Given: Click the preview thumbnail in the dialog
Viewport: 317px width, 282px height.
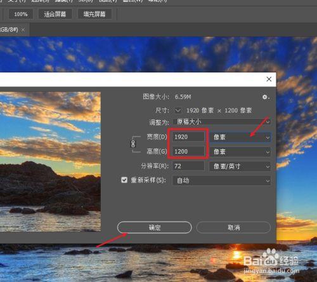Looking at the screenshot, I should tap(50, 161).
